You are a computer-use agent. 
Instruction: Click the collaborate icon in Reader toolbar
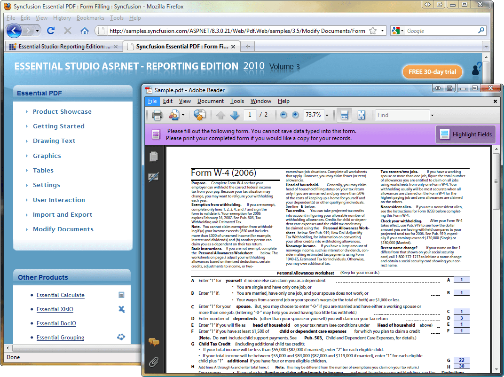point(174,115)
